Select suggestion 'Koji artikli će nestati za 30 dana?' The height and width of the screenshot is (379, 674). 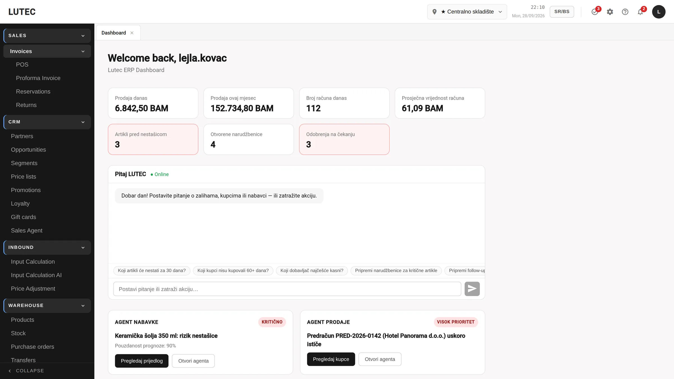(x=152, y=271)
